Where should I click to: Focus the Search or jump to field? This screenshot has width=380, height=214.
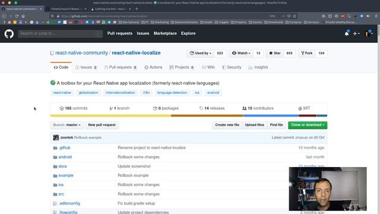(61, 33)
